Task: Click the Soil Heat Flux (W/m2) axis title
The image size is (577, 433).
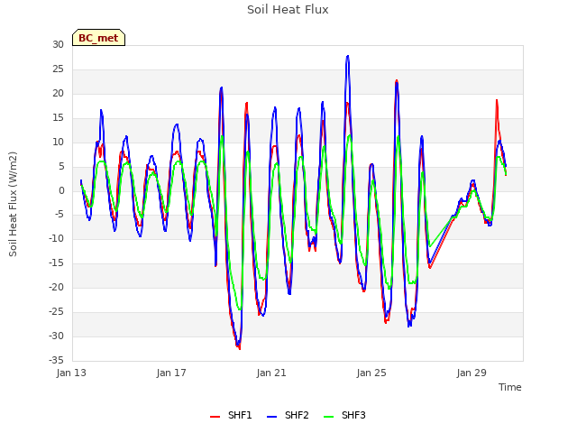Action: pos(13,204)
